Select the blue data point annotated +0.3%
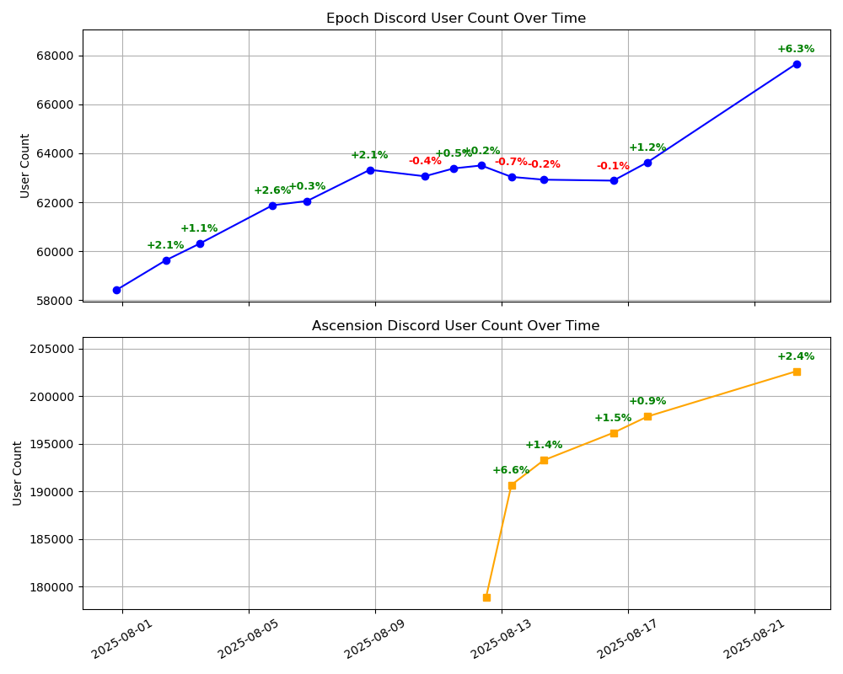The width and height of the screenshot is (843, 674). click(x=307, y=201)
